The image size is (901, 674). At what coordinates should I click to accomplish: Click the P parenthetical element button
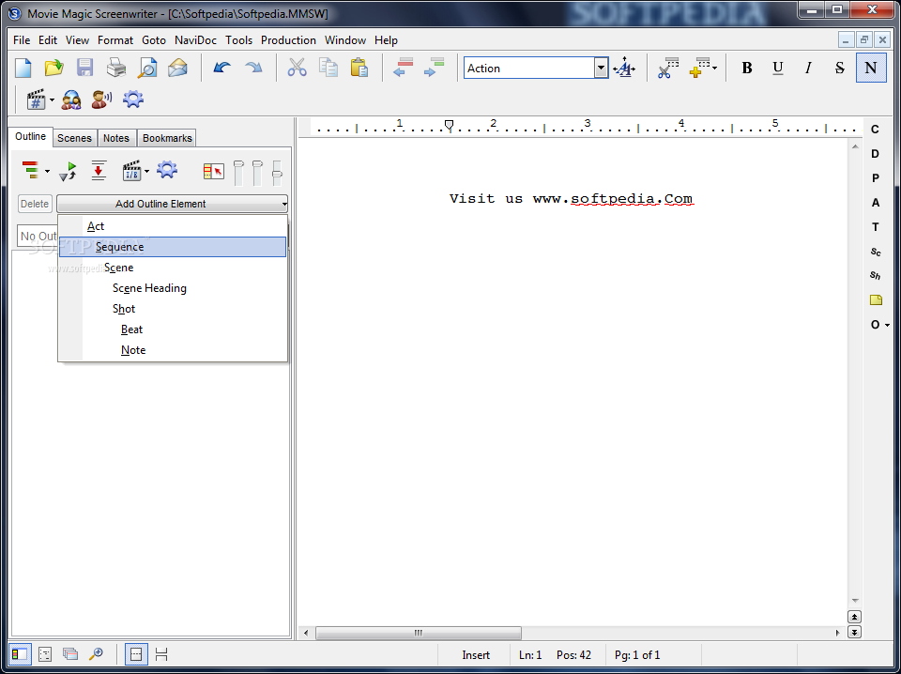click(x=875, y=178)
